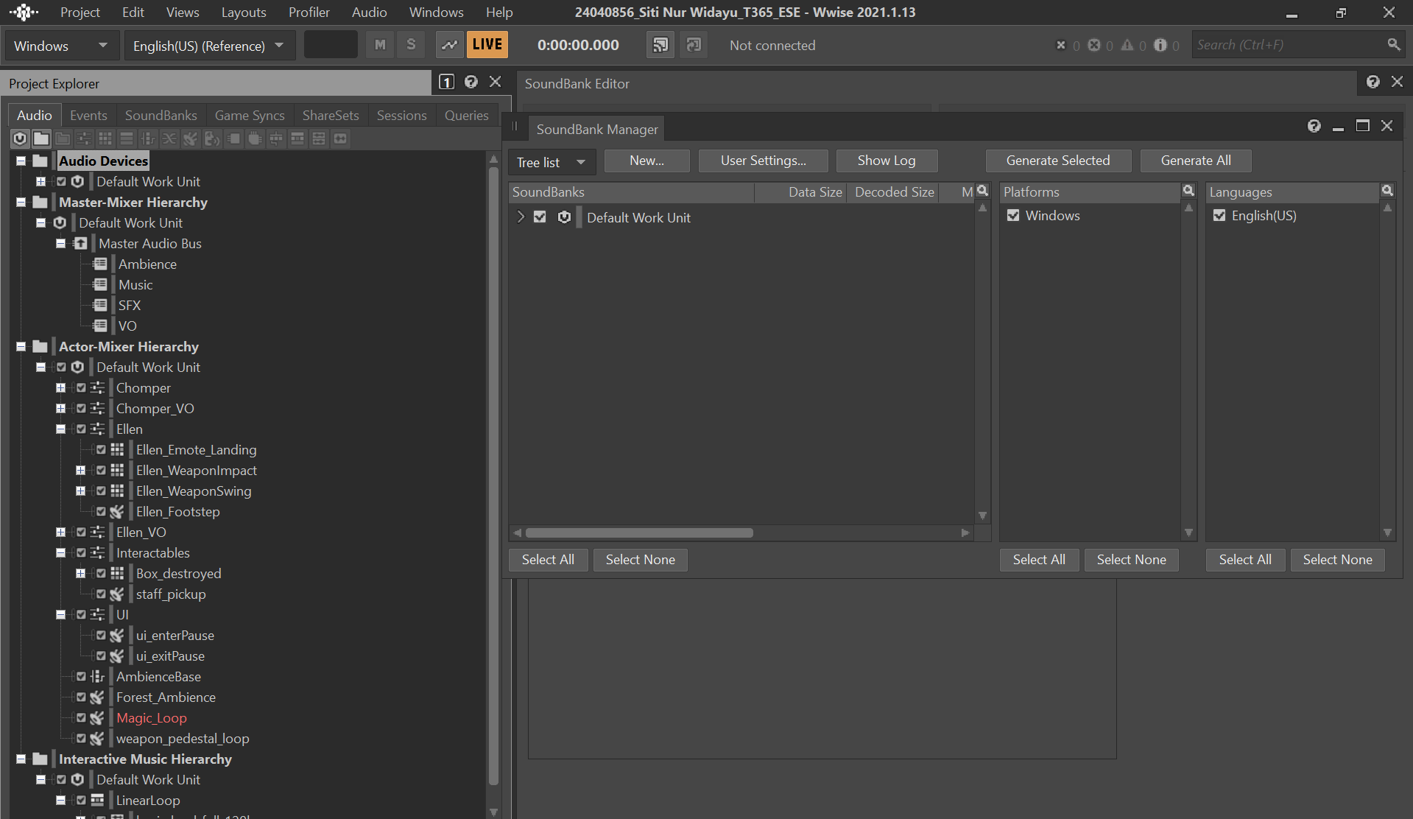Open the English(US) (Reference) language dropdown

click(209, 46)
